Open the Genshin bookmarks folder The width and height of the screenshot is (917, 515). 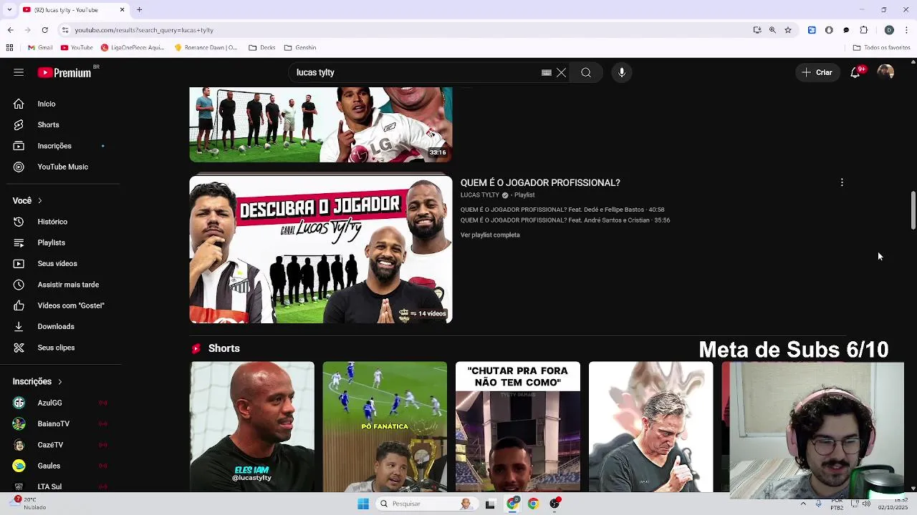pyautogui.click(x=300, y=48)
